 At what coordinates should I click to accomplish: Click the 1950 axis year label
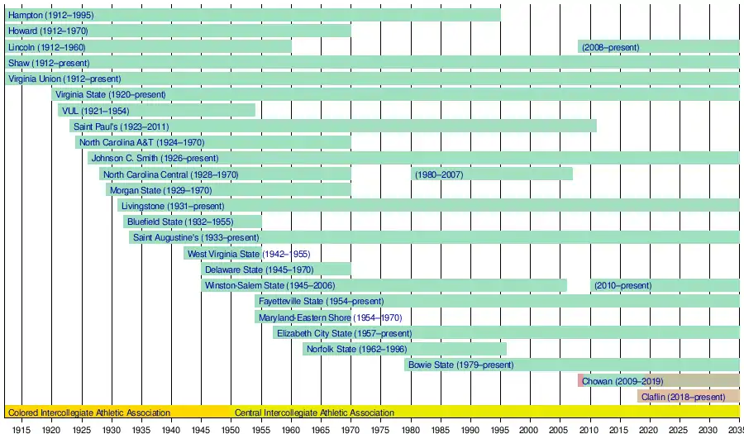click(x=231, y=429)
